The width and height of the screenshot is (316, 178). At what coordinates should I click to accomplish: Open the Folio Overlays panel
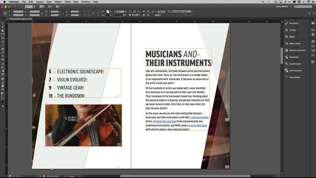(295, 70)
